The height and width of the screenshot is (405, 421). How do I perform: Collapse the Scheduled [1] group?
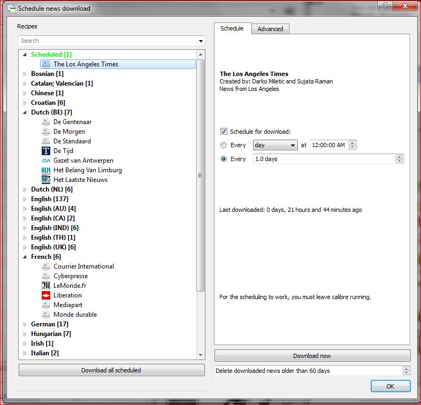pos(25,55)
